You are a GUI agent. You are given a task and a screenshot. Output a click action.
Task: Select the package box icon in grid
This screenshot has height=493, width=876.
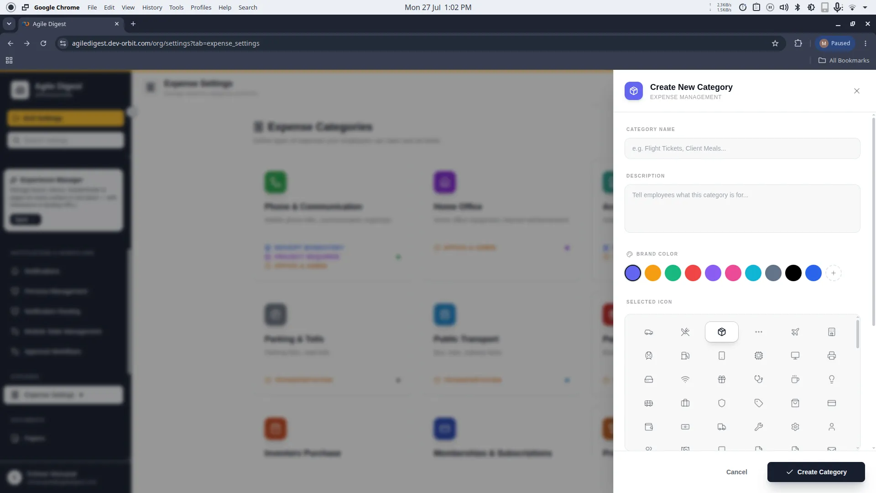[x=721, y=332]
